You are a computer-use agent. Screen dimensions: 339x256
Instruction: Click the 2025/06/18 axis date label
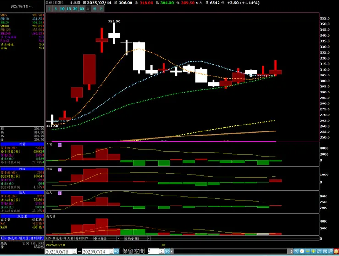[55, 245]
